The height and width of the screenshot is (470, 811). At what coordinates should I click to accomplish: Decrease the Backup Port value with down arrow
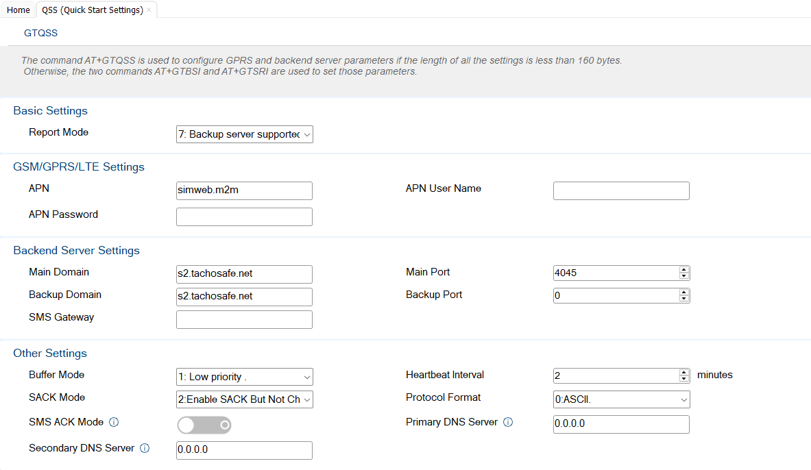click(x=683, y=299)
